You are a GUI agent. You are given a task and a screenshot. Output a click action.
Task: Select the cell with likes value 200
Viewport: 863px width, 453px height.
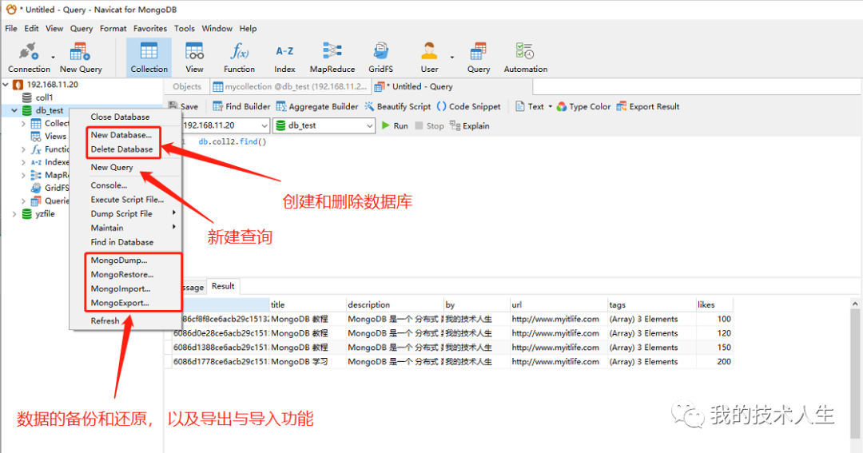pyautogui.click(x=714, y=362)
